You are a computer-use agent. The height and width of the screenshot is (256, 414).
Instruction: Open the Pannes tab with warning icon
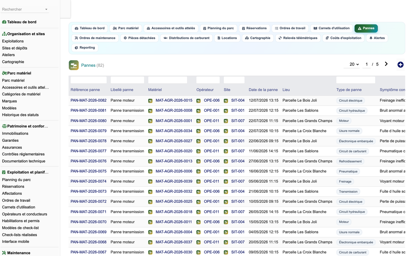pos(366,28)
